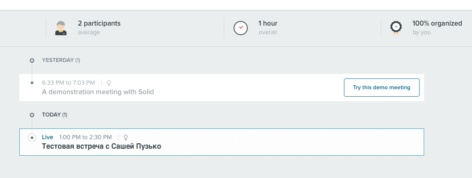The width and height of the screenshot is (472, 178).
Task: Click the organizer ribbon icon in the Live meeting row
Action: 126,138
